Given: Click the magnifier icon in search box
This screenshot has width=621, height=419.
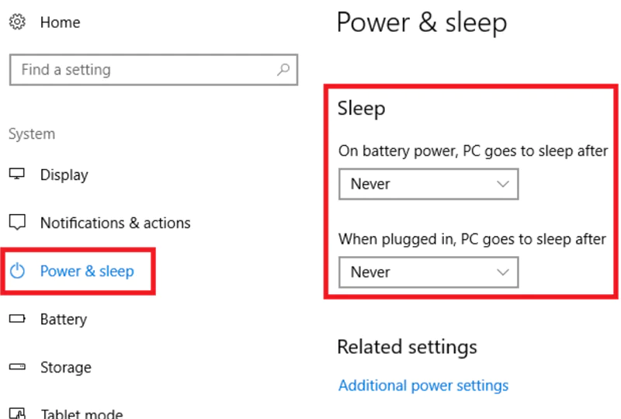Looking at the screenshot, I should click(284, 70).
